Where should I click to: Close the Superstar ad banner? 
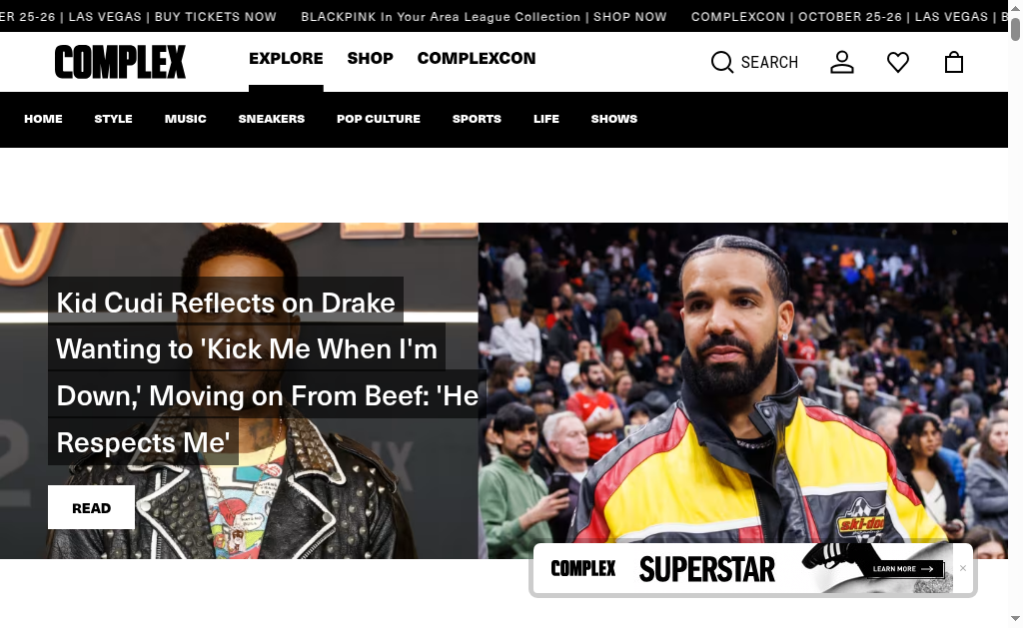tap(963, 568)
